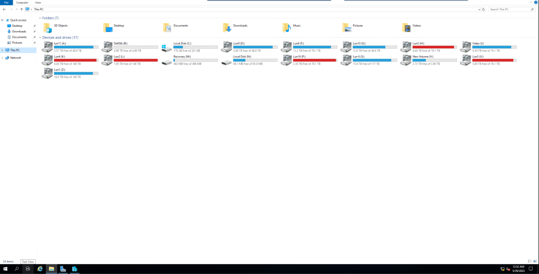This screenshot has width=539, height=274.
Task: Select Desktop under Quick access
Action: pos(17,26)
